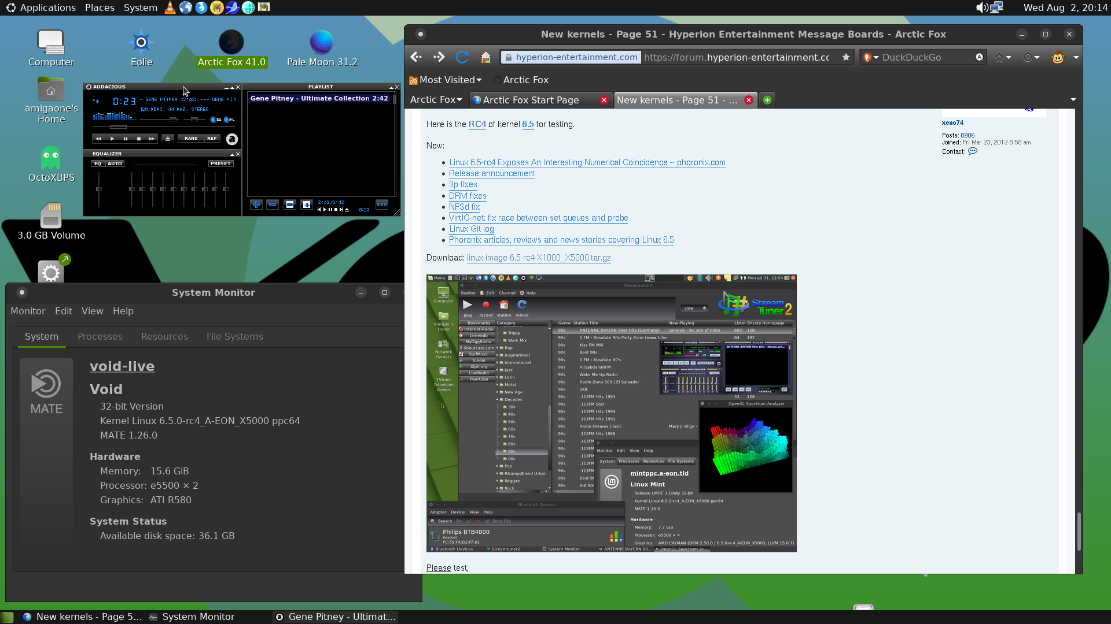Toggle REP repeat mode in Audacious
1111x624 pixels.
coord(212,139)
